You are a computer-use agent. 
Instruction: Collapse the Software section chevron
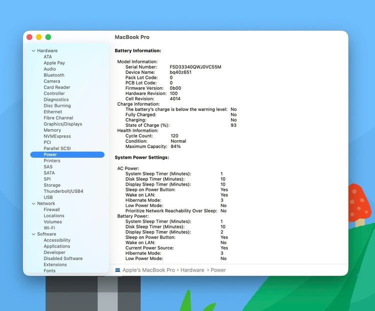pyautogui.click(x=33, y=234)
